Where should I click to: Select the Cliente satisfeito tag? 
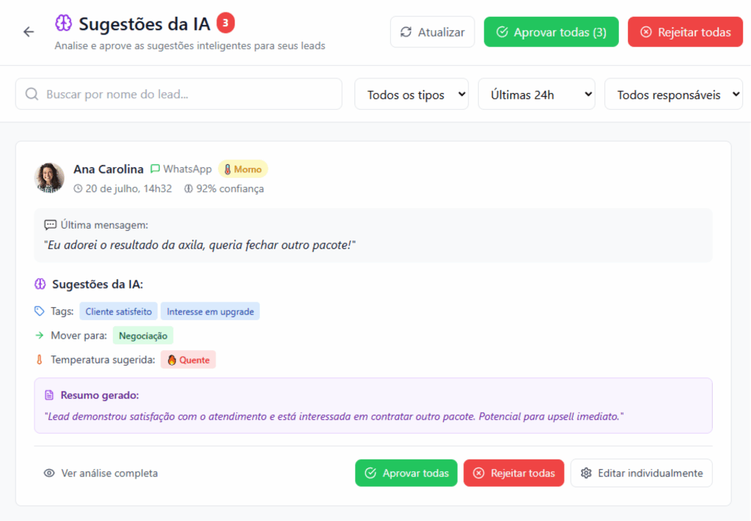coord(118,311)
